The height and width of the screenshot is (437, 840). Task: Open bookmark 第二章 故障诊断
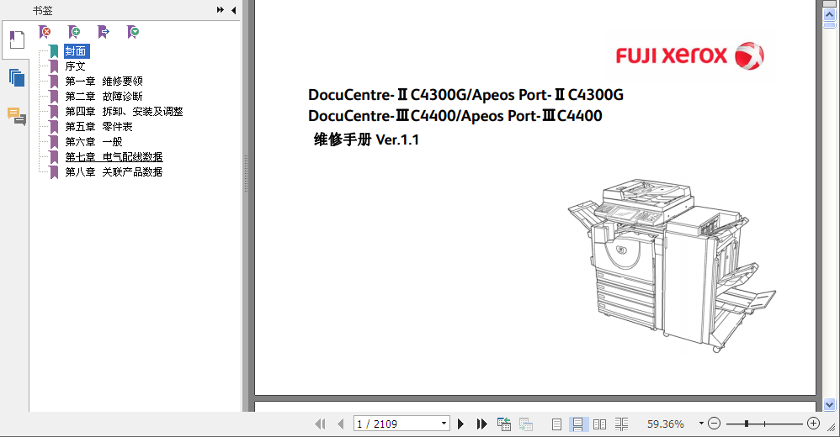click(x=104, y=97)
